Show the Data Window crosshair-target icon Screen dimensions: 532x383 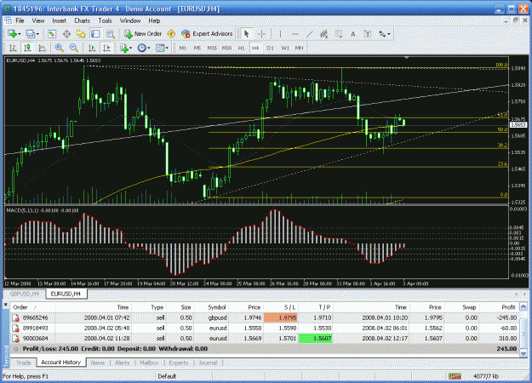tap(66, 34)
